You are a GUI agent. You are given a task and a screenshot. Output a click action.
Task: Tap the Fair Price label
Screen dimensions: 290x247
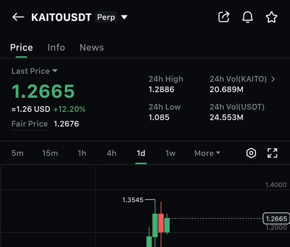point(29,124)
